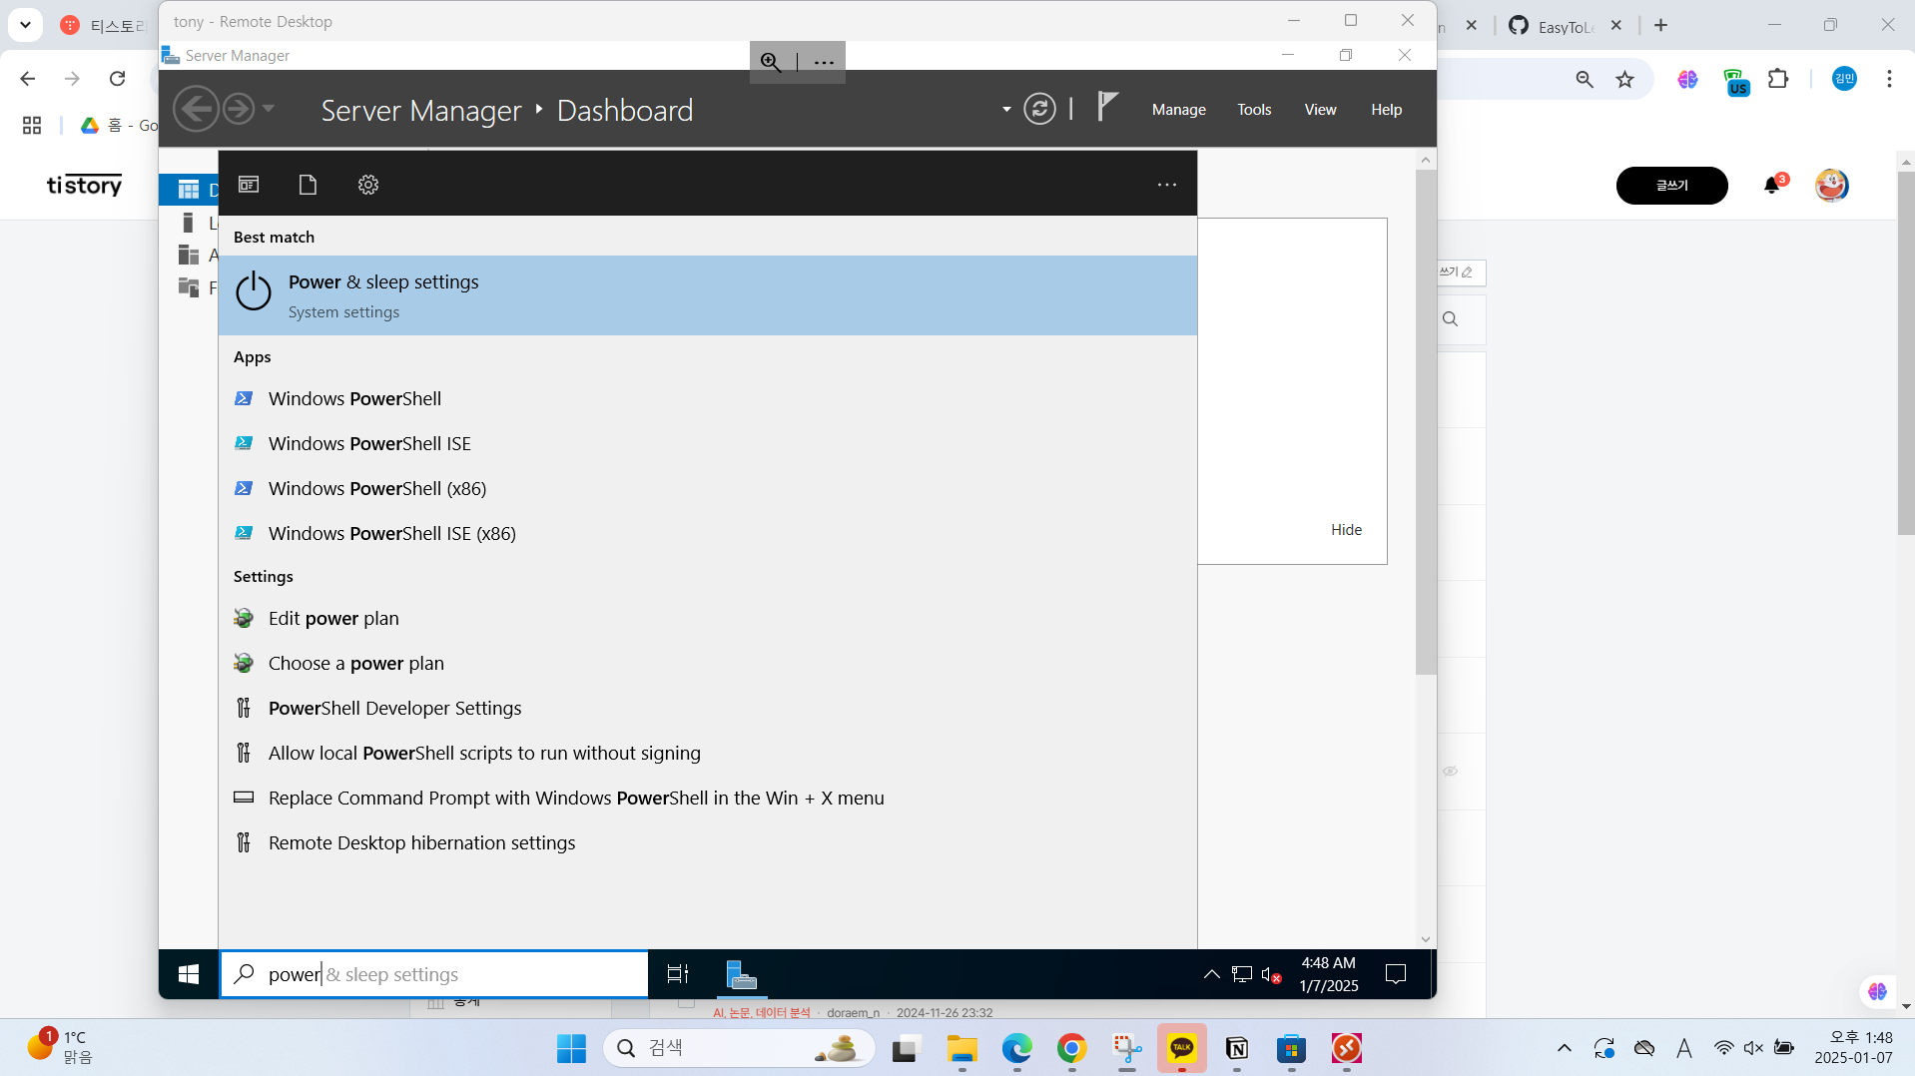The width and height of the screenshot is (1915, 1076).
Task: Click the tistory logo
Action: (x=85, y=185)
